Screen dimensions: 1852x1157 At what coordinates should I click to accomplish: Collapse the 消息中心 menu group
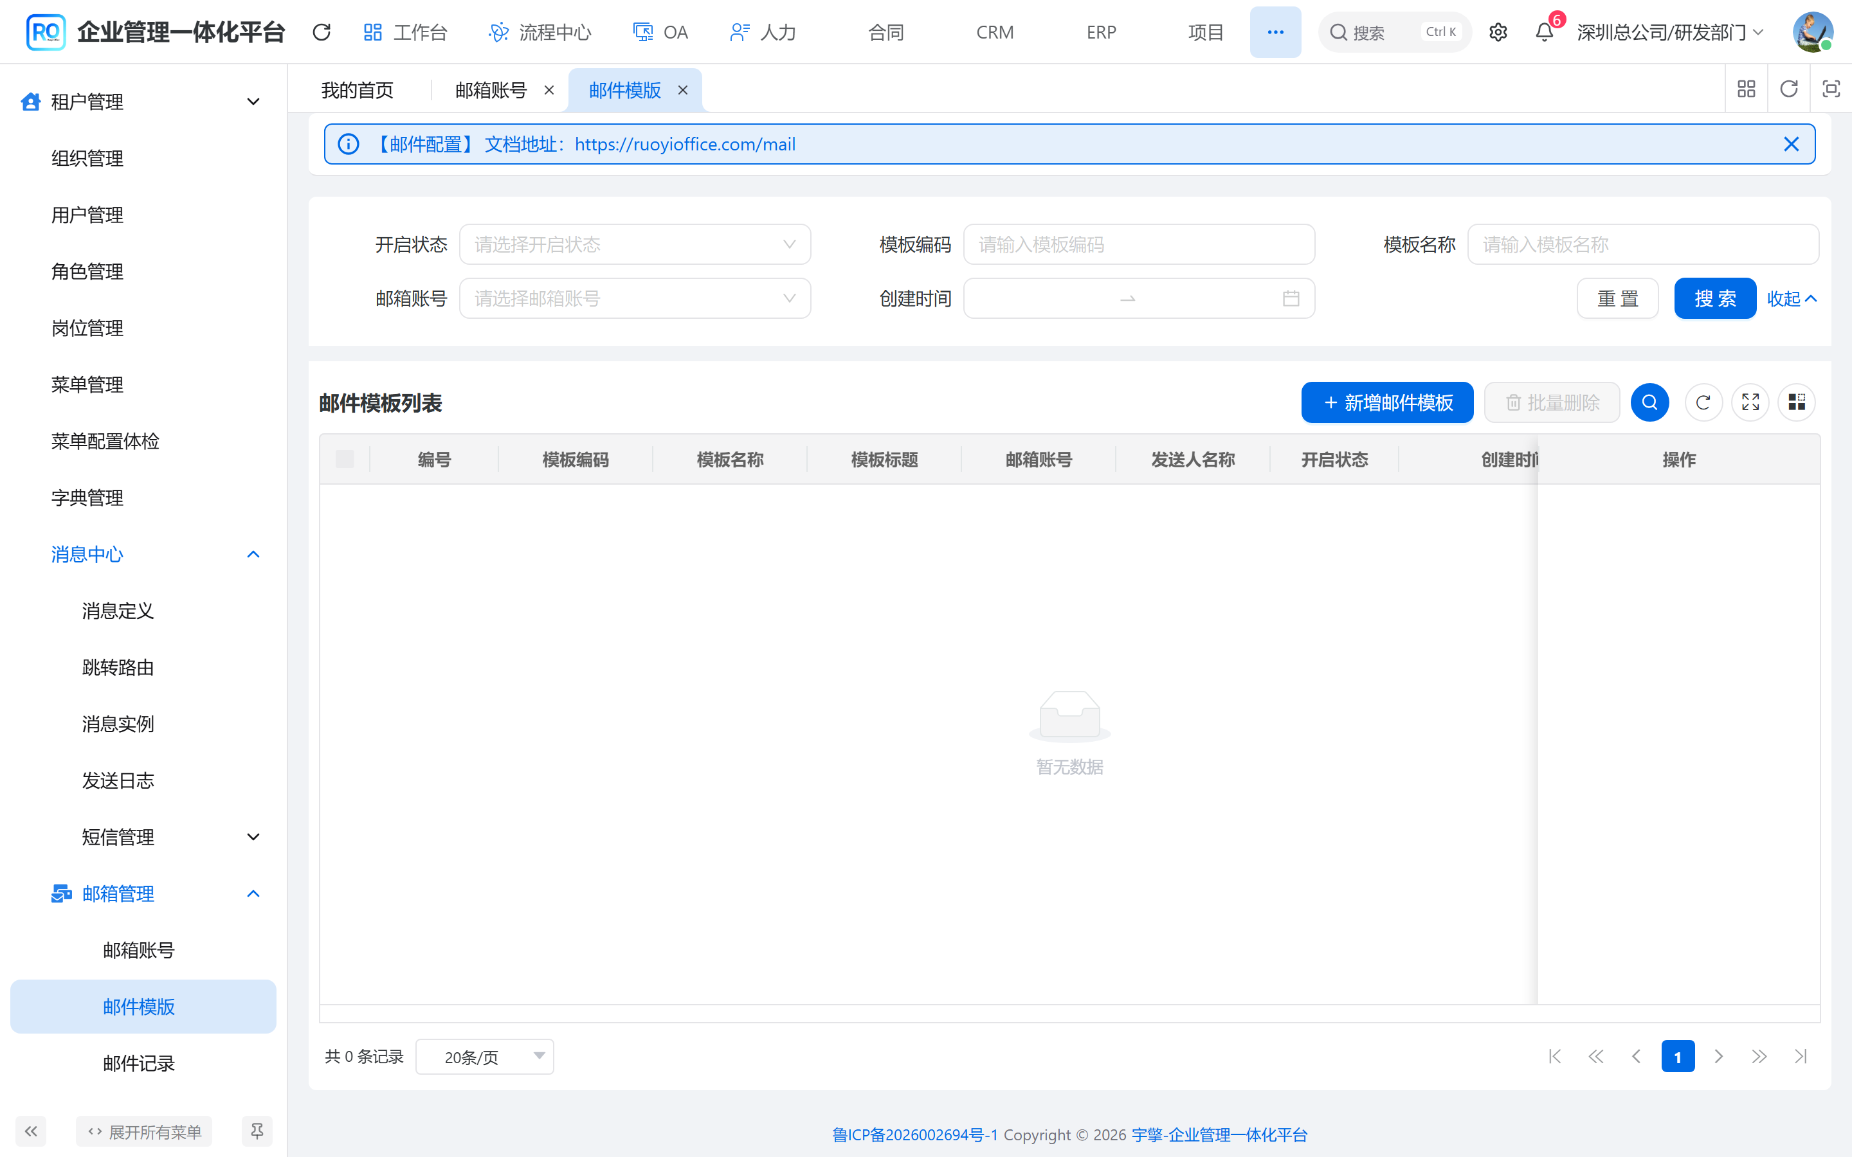tap(143, 554)
